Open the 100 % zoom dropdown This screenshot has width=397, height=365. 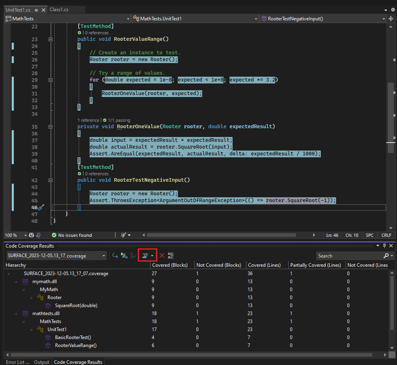25,235
